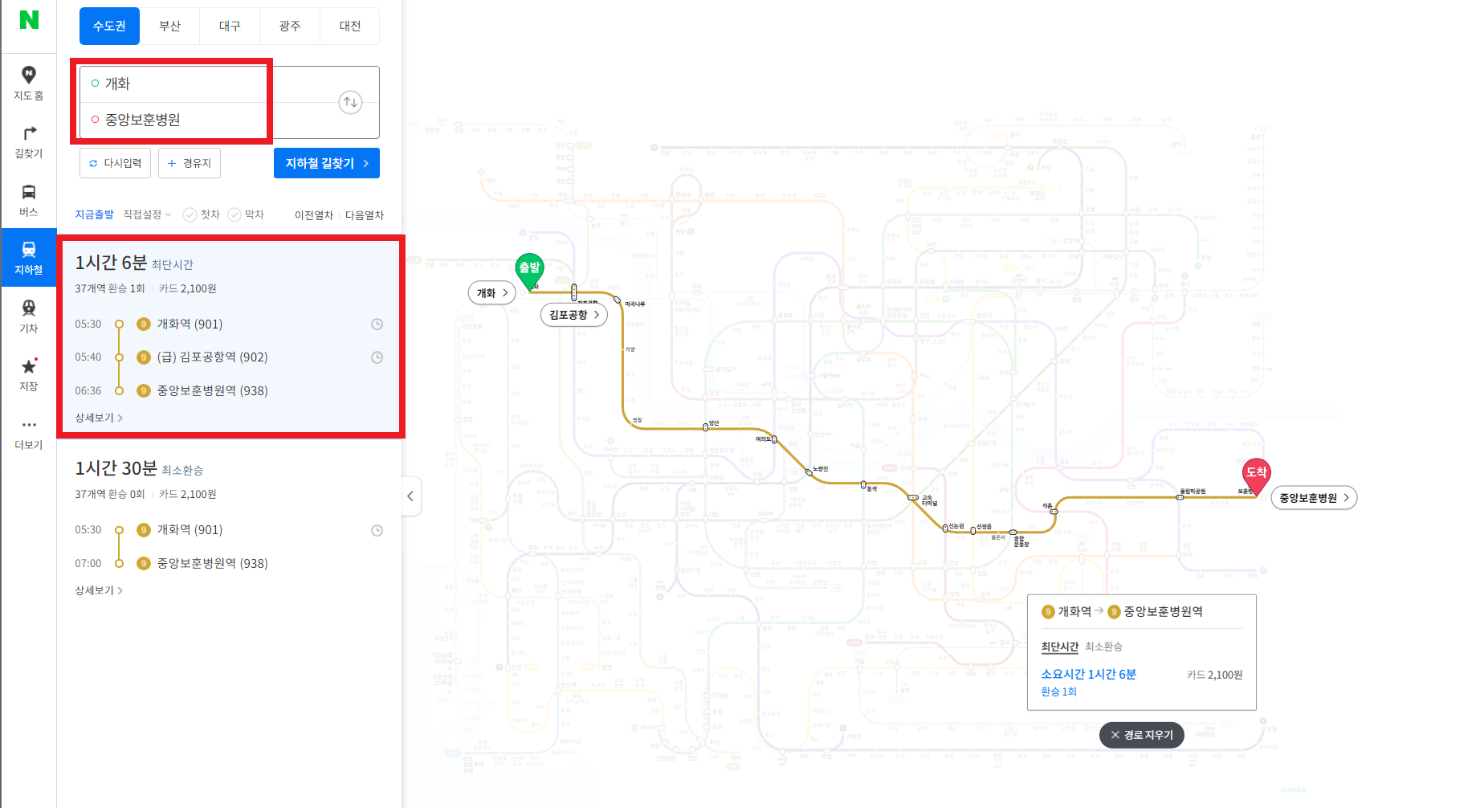The width and height of the screenshot is (1484, 808).
Task: Open 중앙보훈병원 station label on map
Action: tap(1314, 498)
